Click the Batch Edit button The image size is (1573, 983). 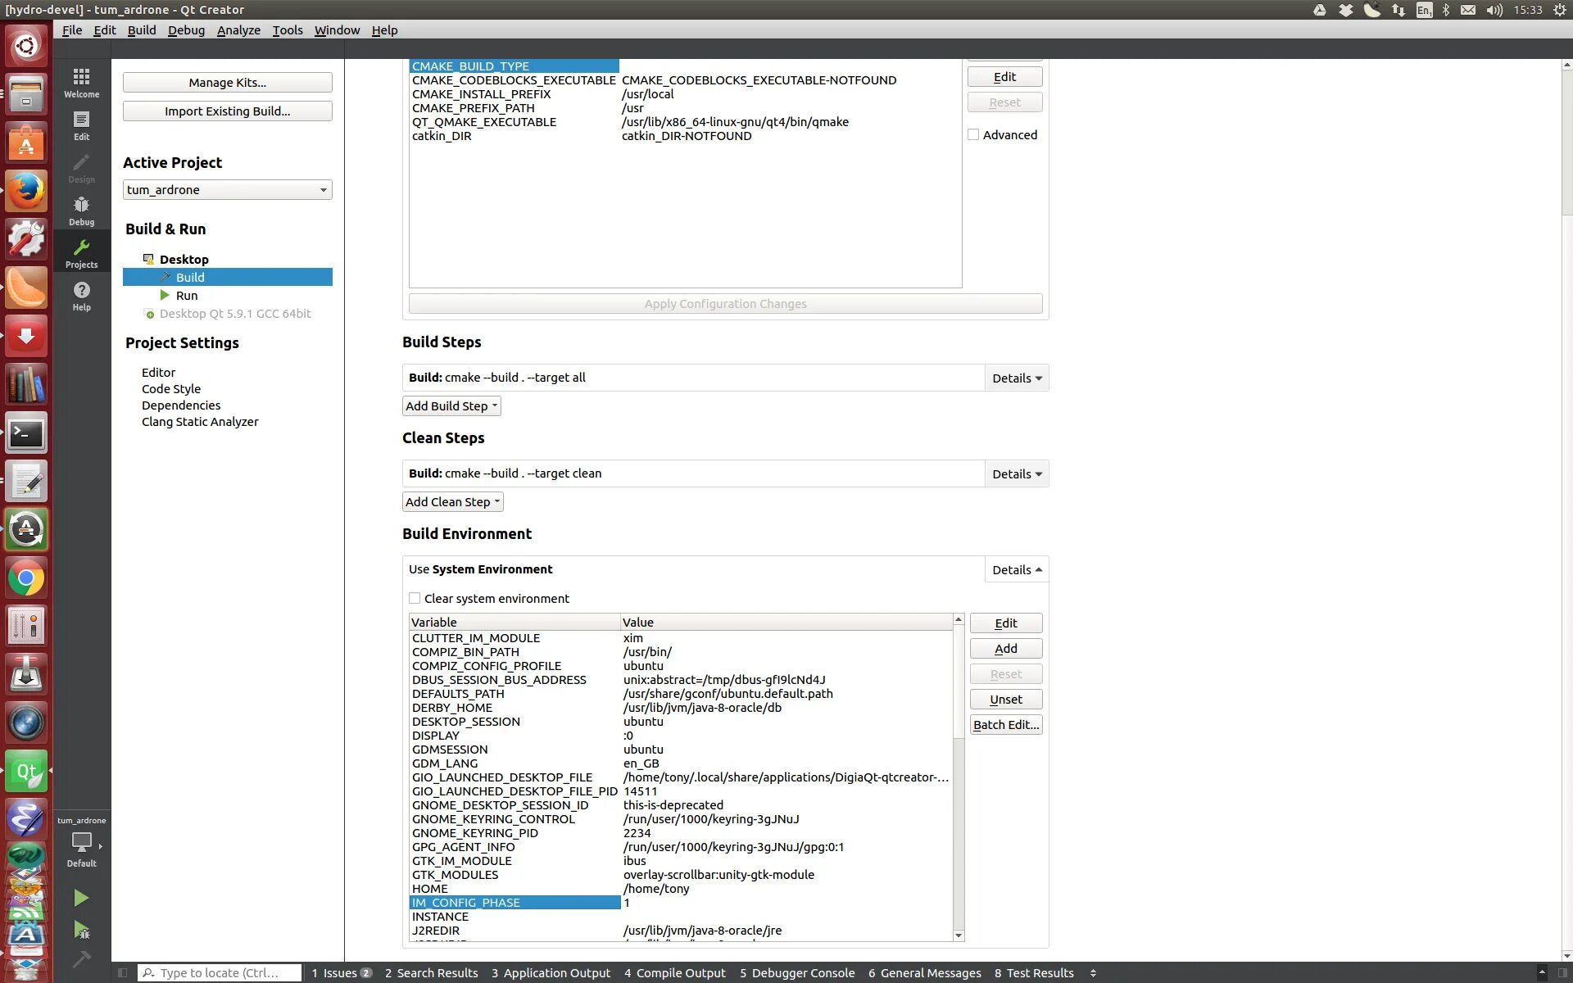[x=1004, y=725]
